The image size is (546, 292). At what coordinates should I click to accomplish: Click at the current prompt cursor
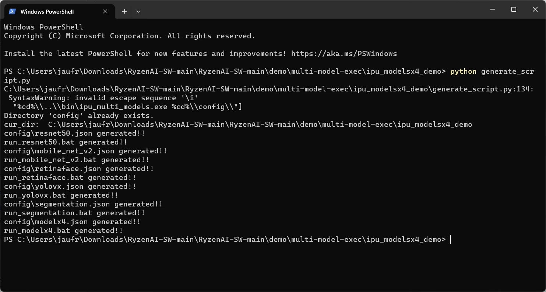point(451,240)
